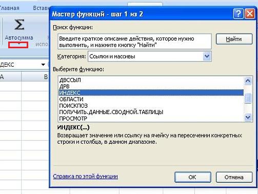Screen dimensions: 258x194
Task: Expand the Категория dropdown
Action: 207,56
